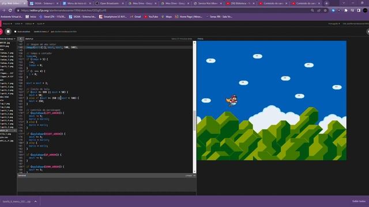The height and width of the screenshot is (207, 369).
Task: Fold the code block at line 188
Action: 24,167
